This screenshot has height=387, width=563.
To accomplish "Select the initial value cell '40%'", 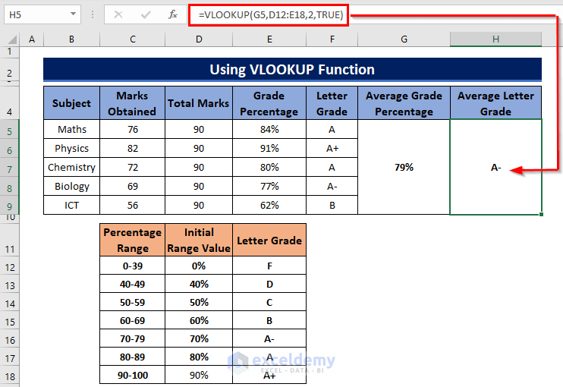I will [x=199, y=284].
